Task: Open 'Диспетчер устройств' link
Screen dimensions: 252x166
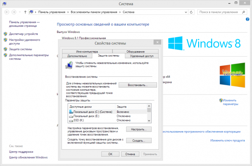Action: click(x=24, y=34)
